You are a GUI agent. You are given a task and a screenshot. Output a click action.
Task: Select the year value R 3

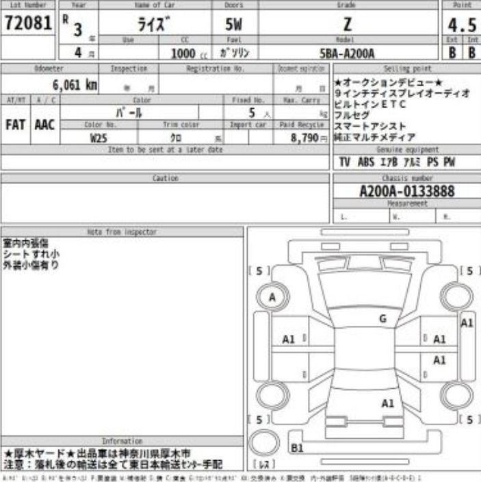[x=73, y=25]
